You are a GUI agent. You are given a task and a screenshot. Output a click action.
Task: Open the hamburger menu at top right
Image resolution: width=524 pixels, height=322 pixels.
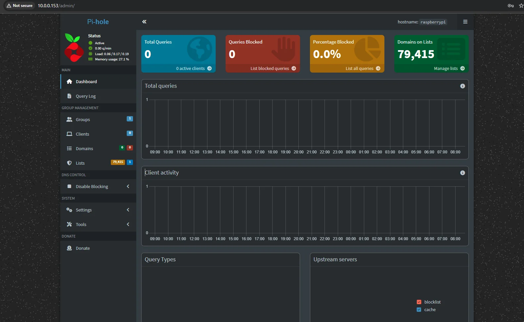[465, 22]
